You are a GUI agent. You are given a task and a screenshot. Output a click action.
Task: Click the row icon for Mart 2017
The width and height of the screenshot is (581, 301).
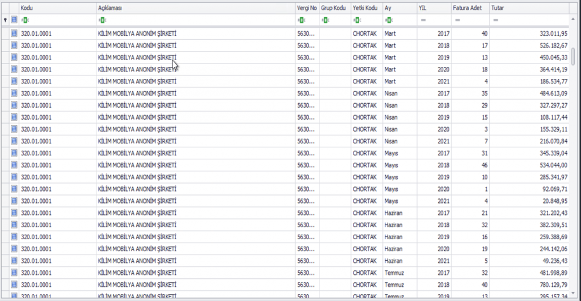click(14, 34)
